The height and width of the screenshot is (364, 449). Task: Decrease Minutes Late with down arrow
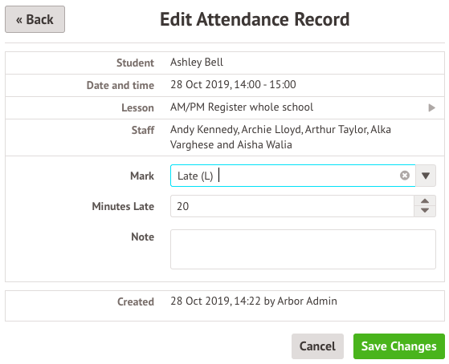[425, 211]
